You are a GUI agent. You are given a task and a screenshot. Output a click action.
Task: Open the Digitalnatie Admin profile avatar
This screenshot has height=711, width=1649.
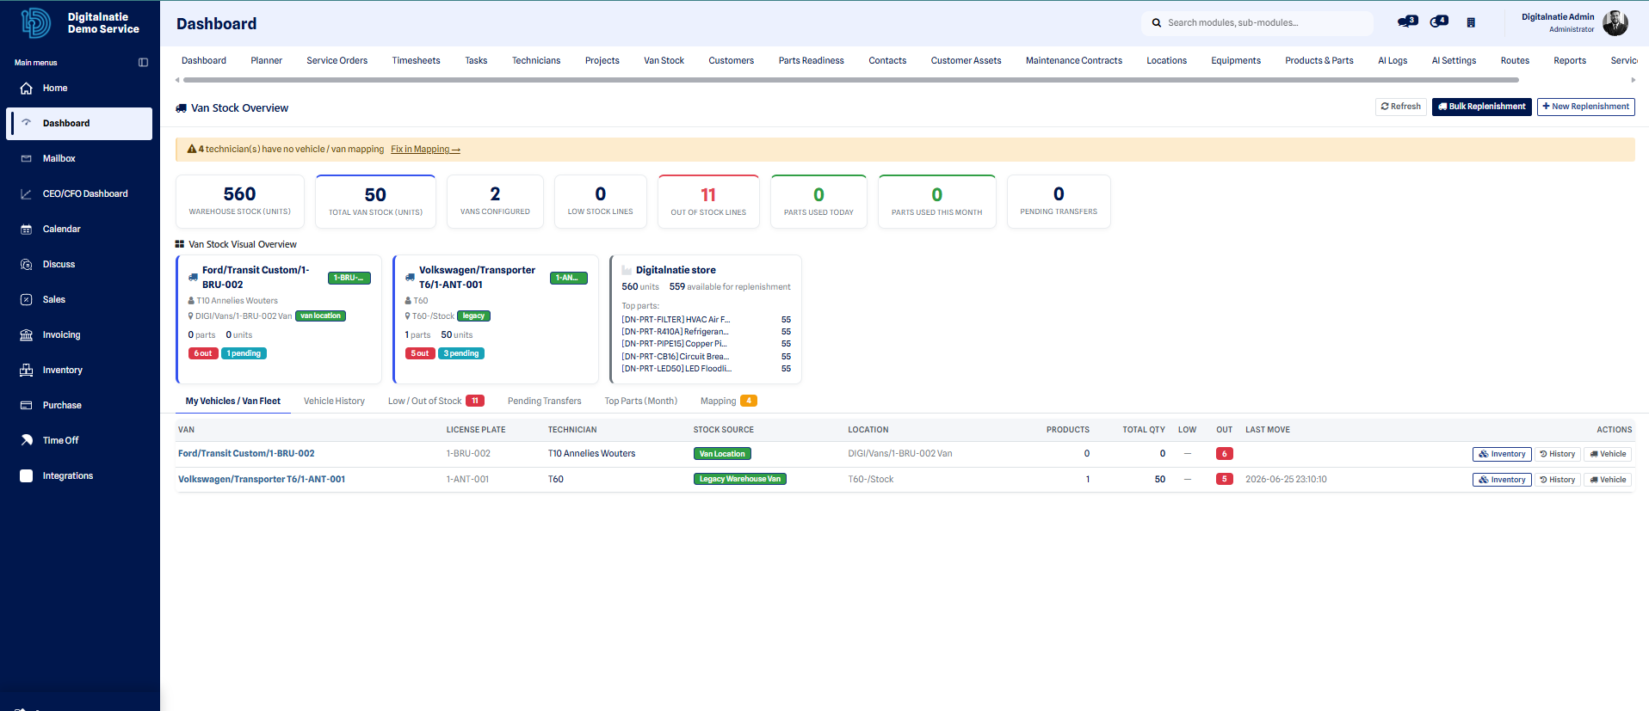coord(1615,23)
